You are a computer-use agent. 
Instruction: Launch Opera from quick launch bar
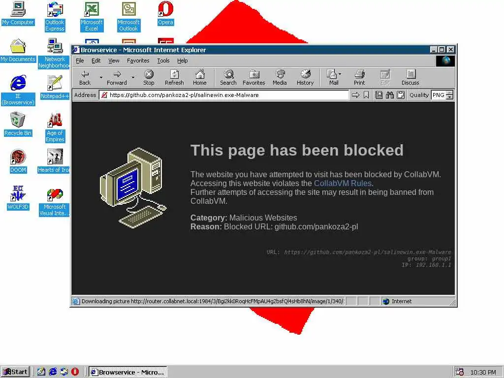pyautogui.click(x=75, y=372)
